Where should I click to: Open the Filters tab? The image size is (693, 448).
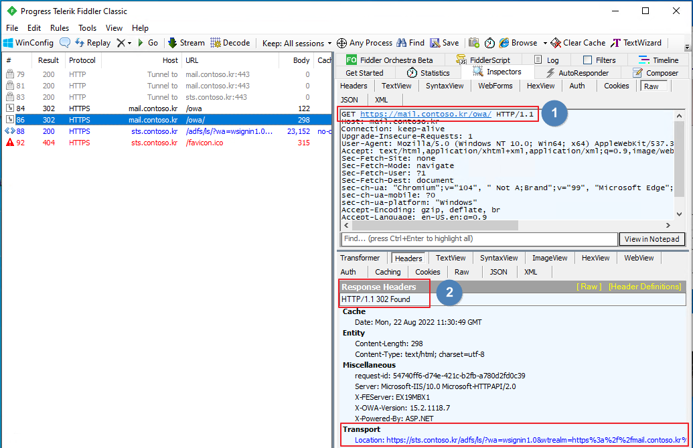[x=599, y=60]
